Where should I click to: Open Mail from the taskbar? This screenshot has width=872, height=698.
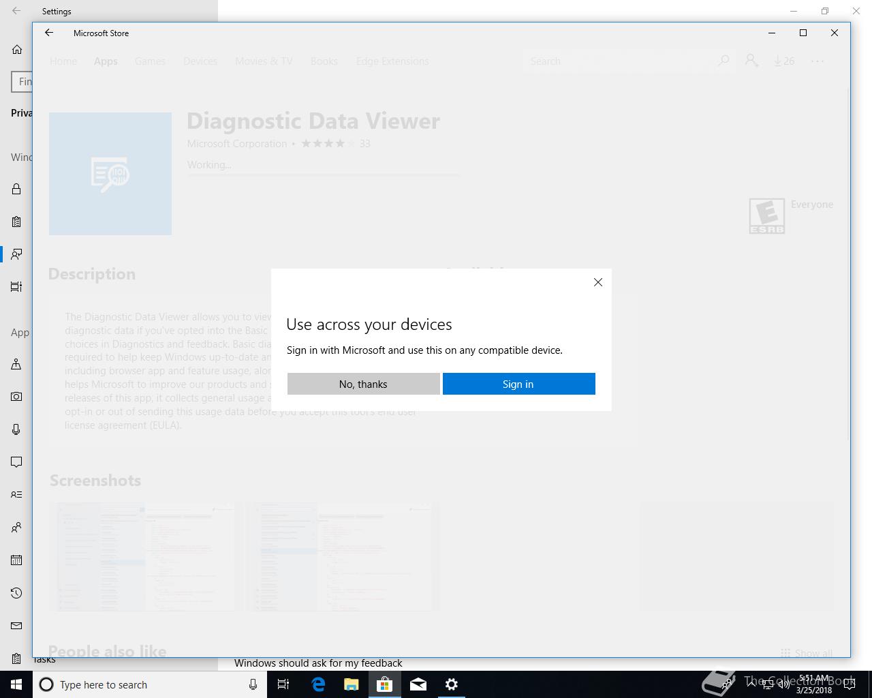(x=418, y=684)
